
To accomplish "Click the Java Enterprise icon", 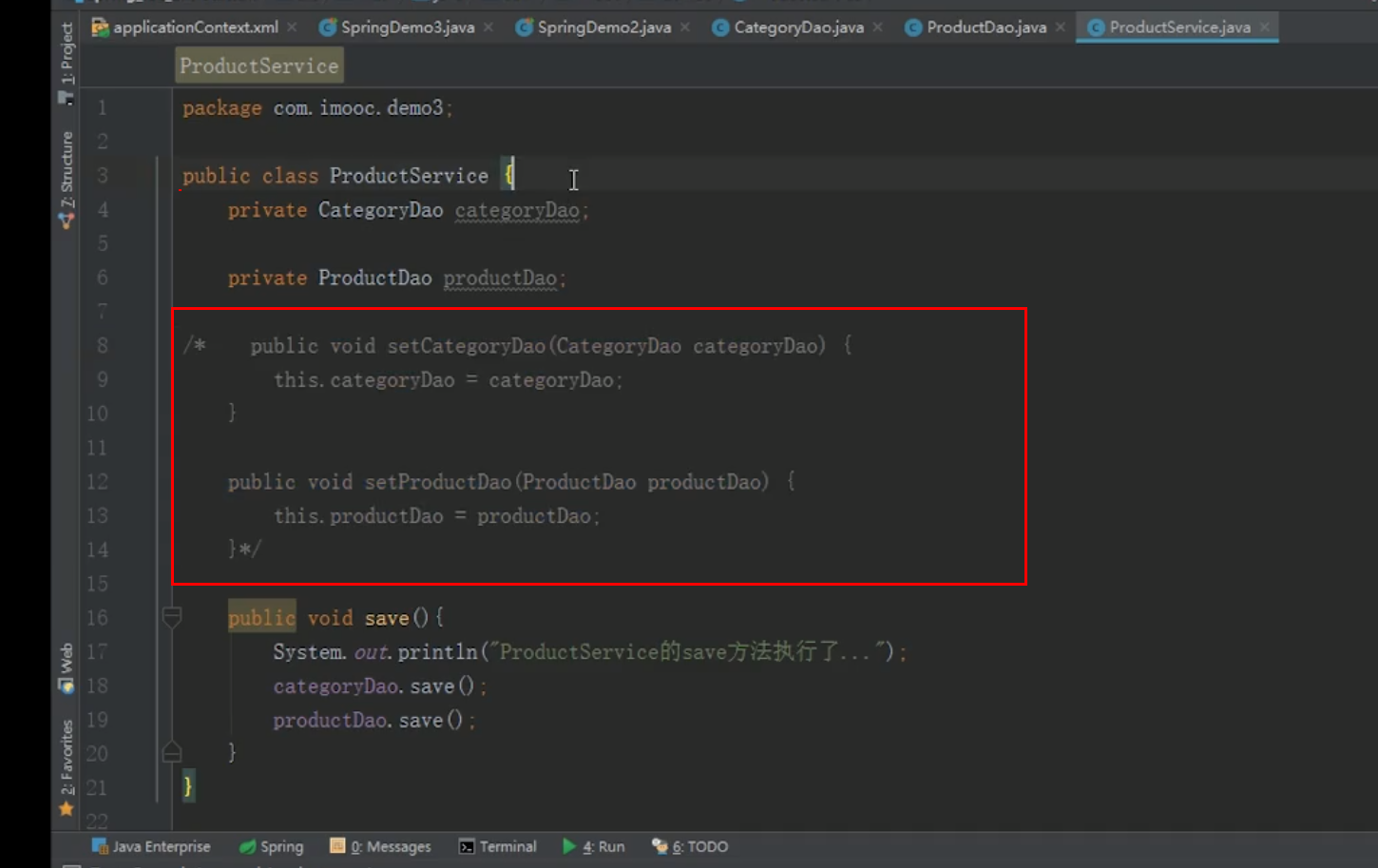I will [100, 846].
